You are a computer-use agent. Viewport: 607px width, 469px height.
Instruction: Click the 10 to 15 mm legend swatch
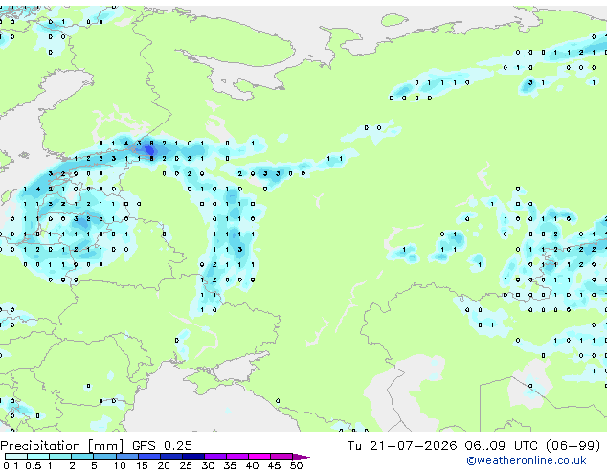[x=127, y=457]
